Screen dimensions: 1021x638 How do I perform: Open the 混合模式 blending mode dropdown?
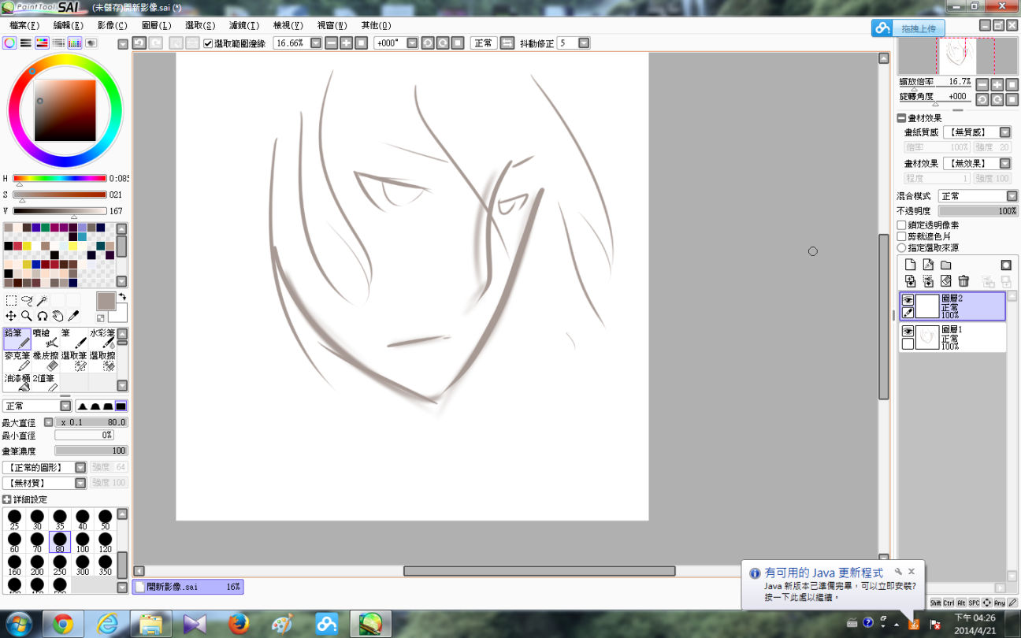(x=1012, y=196)
